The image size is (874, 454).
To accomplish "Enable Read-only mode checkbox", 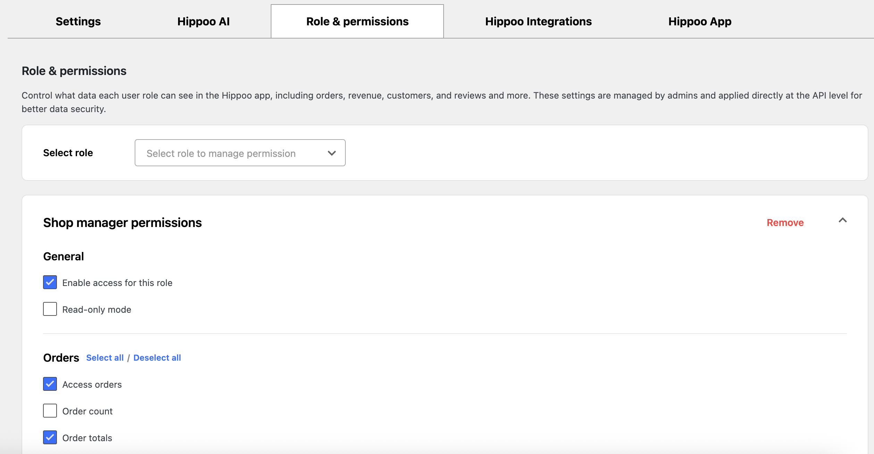I will click(x=50, y=309).
